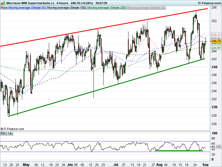Click the Aug label on time axis
The height and width of the screenshot is (167, 222).
[159, 165]
